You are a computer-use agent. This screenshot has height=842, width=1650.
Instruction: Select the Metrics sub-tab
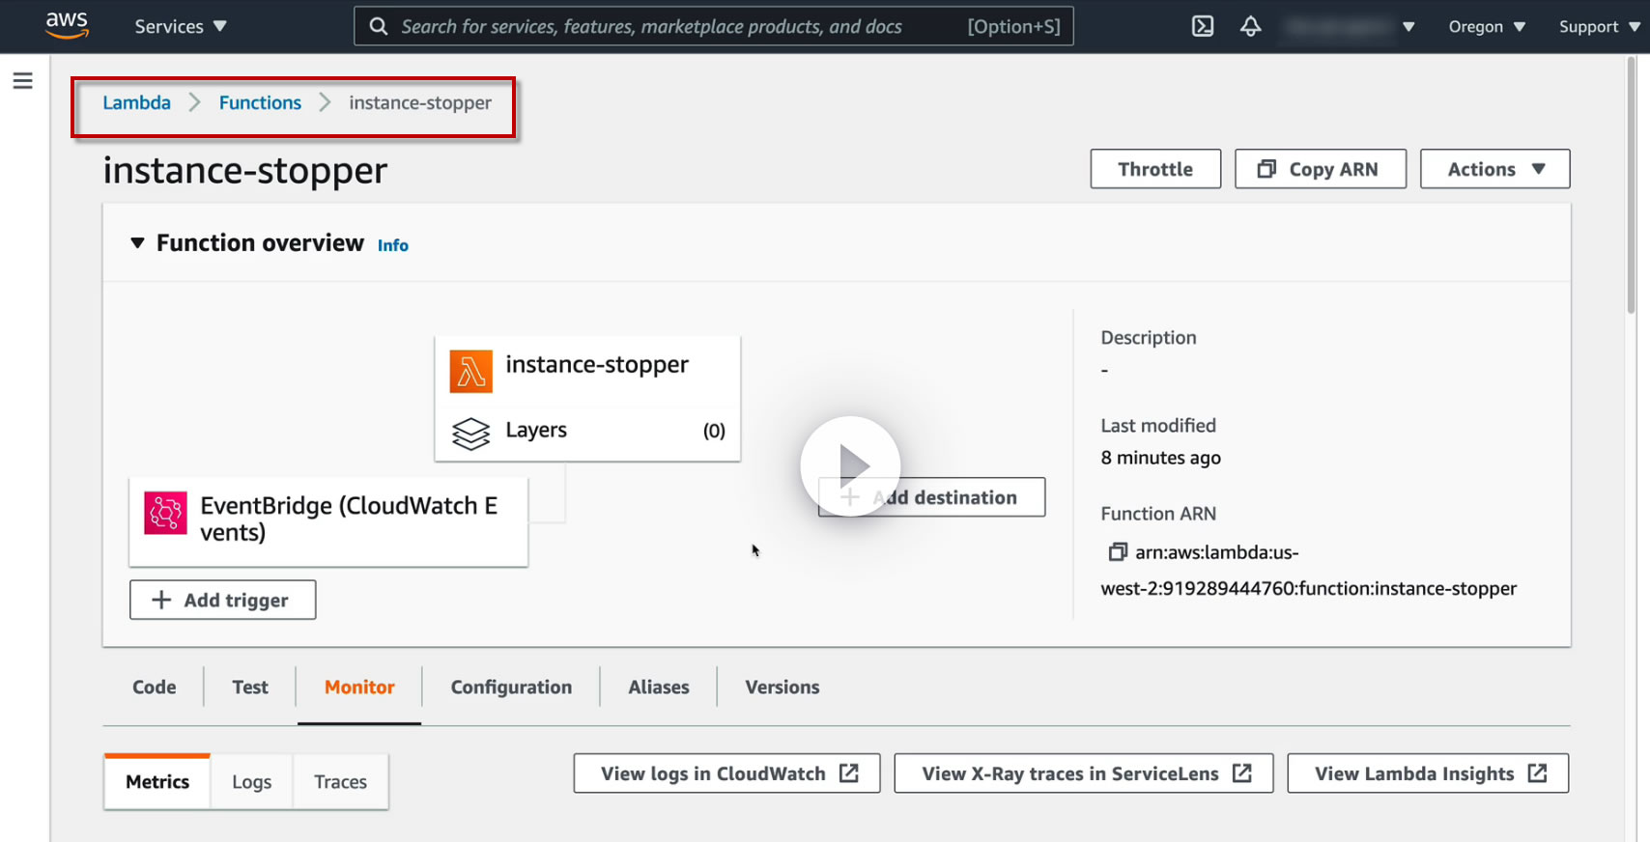point(157,781)
